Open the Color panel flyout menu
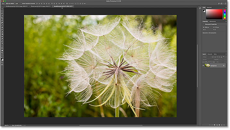230x130 pixels. click(226, 7)
